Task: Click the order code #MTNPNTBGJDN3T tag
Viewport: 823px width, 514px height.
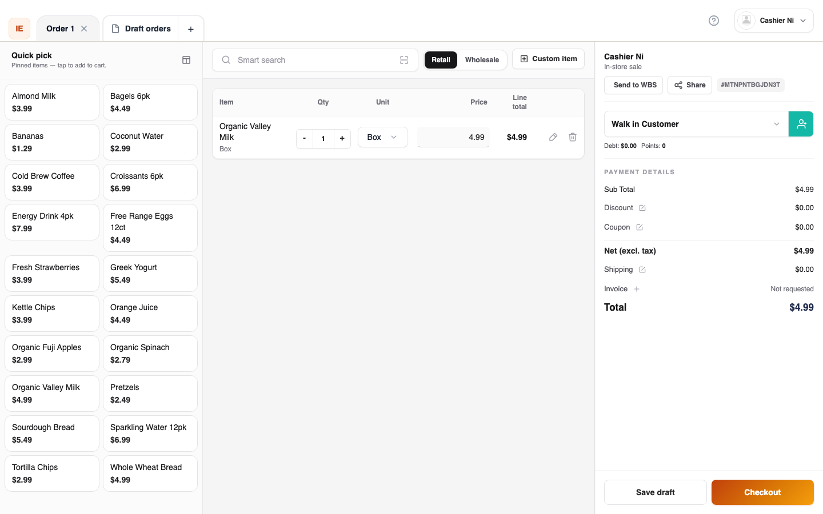Action: pyautogui.click(x=750, y=85)
